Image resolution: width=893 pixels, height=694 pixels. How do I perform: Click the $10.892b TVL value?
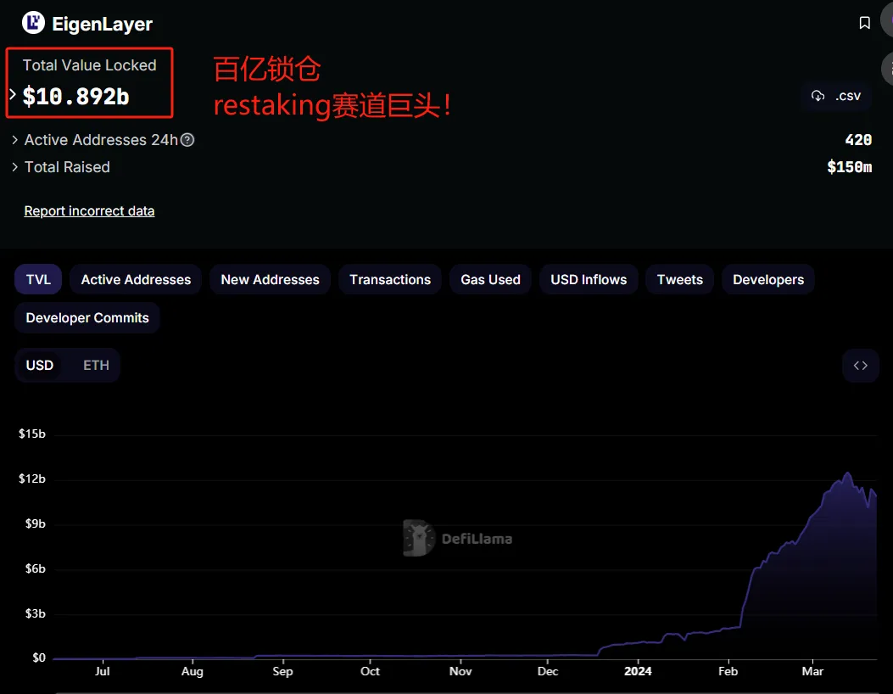pos(75,96)
